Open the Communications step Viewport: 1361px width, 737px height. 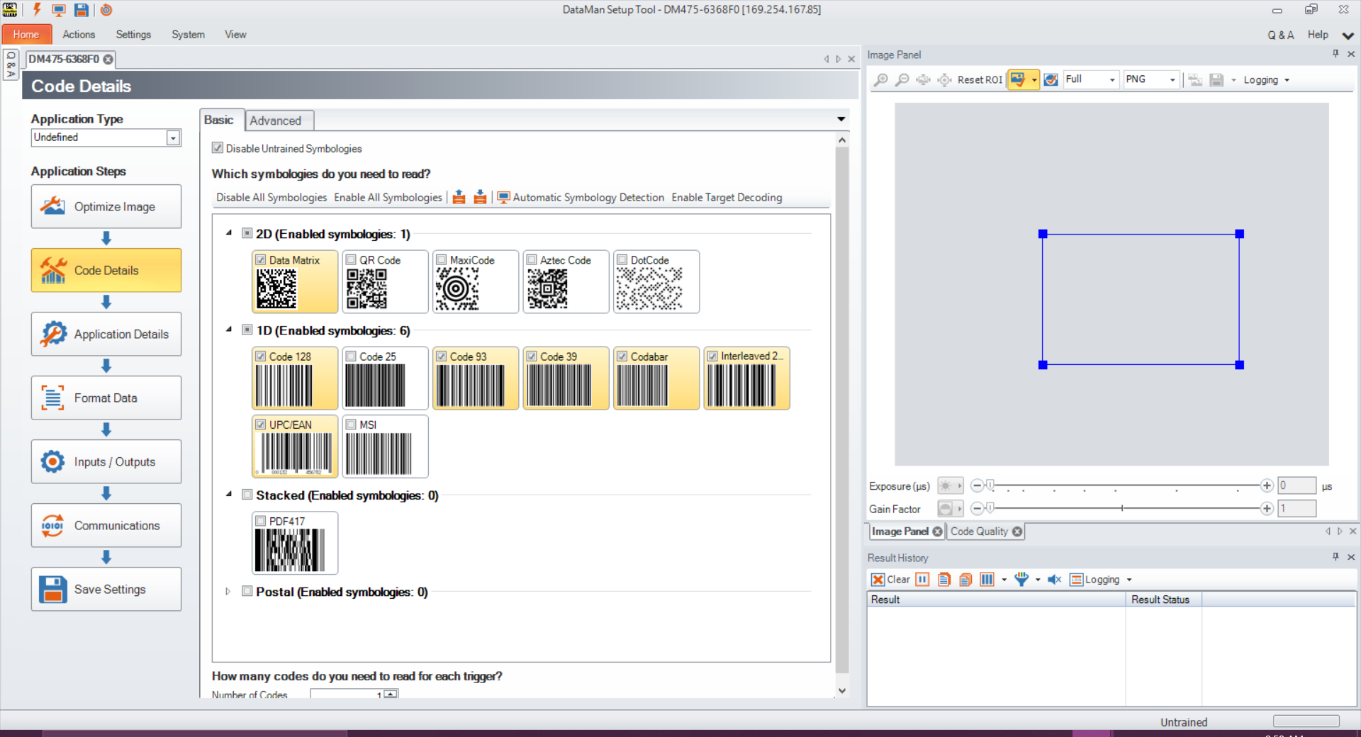pyautogui.click(x=106, y=525)
